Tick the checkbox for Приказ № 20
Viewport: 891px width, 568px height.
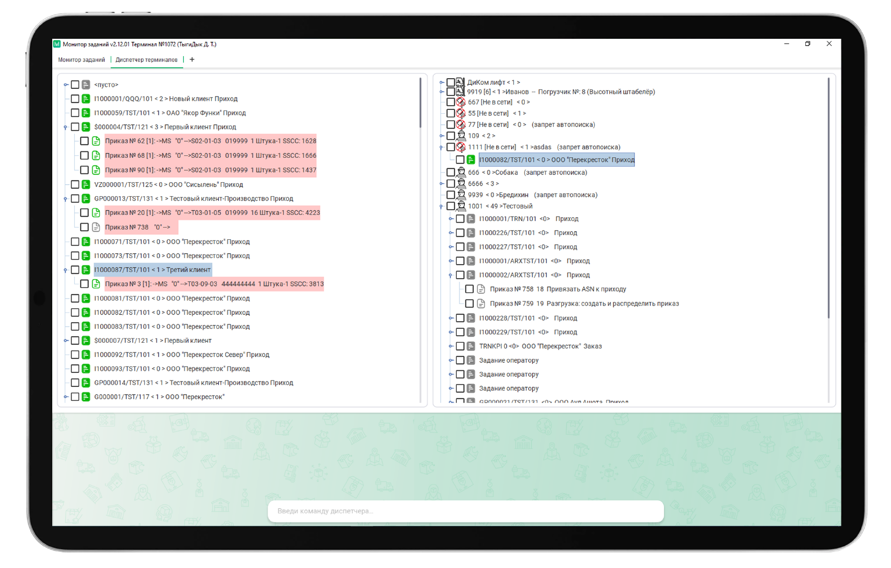(85, 212)
